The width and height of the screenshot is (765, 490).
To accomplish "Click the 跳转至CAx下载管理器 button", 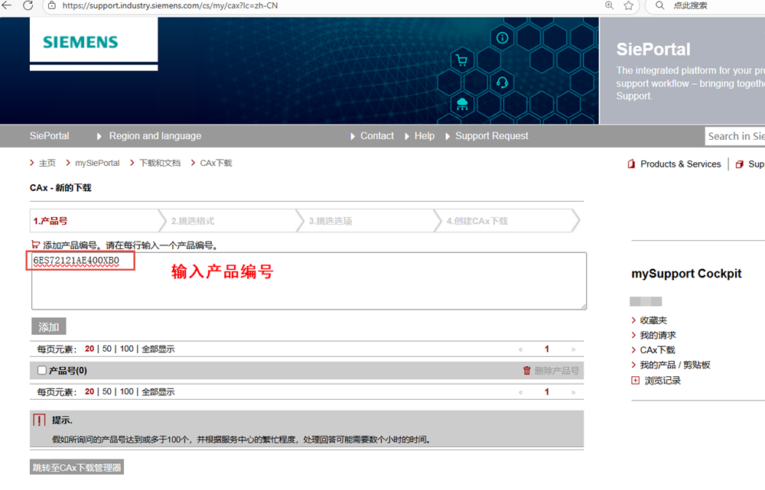I will click(x=76, y=467).
